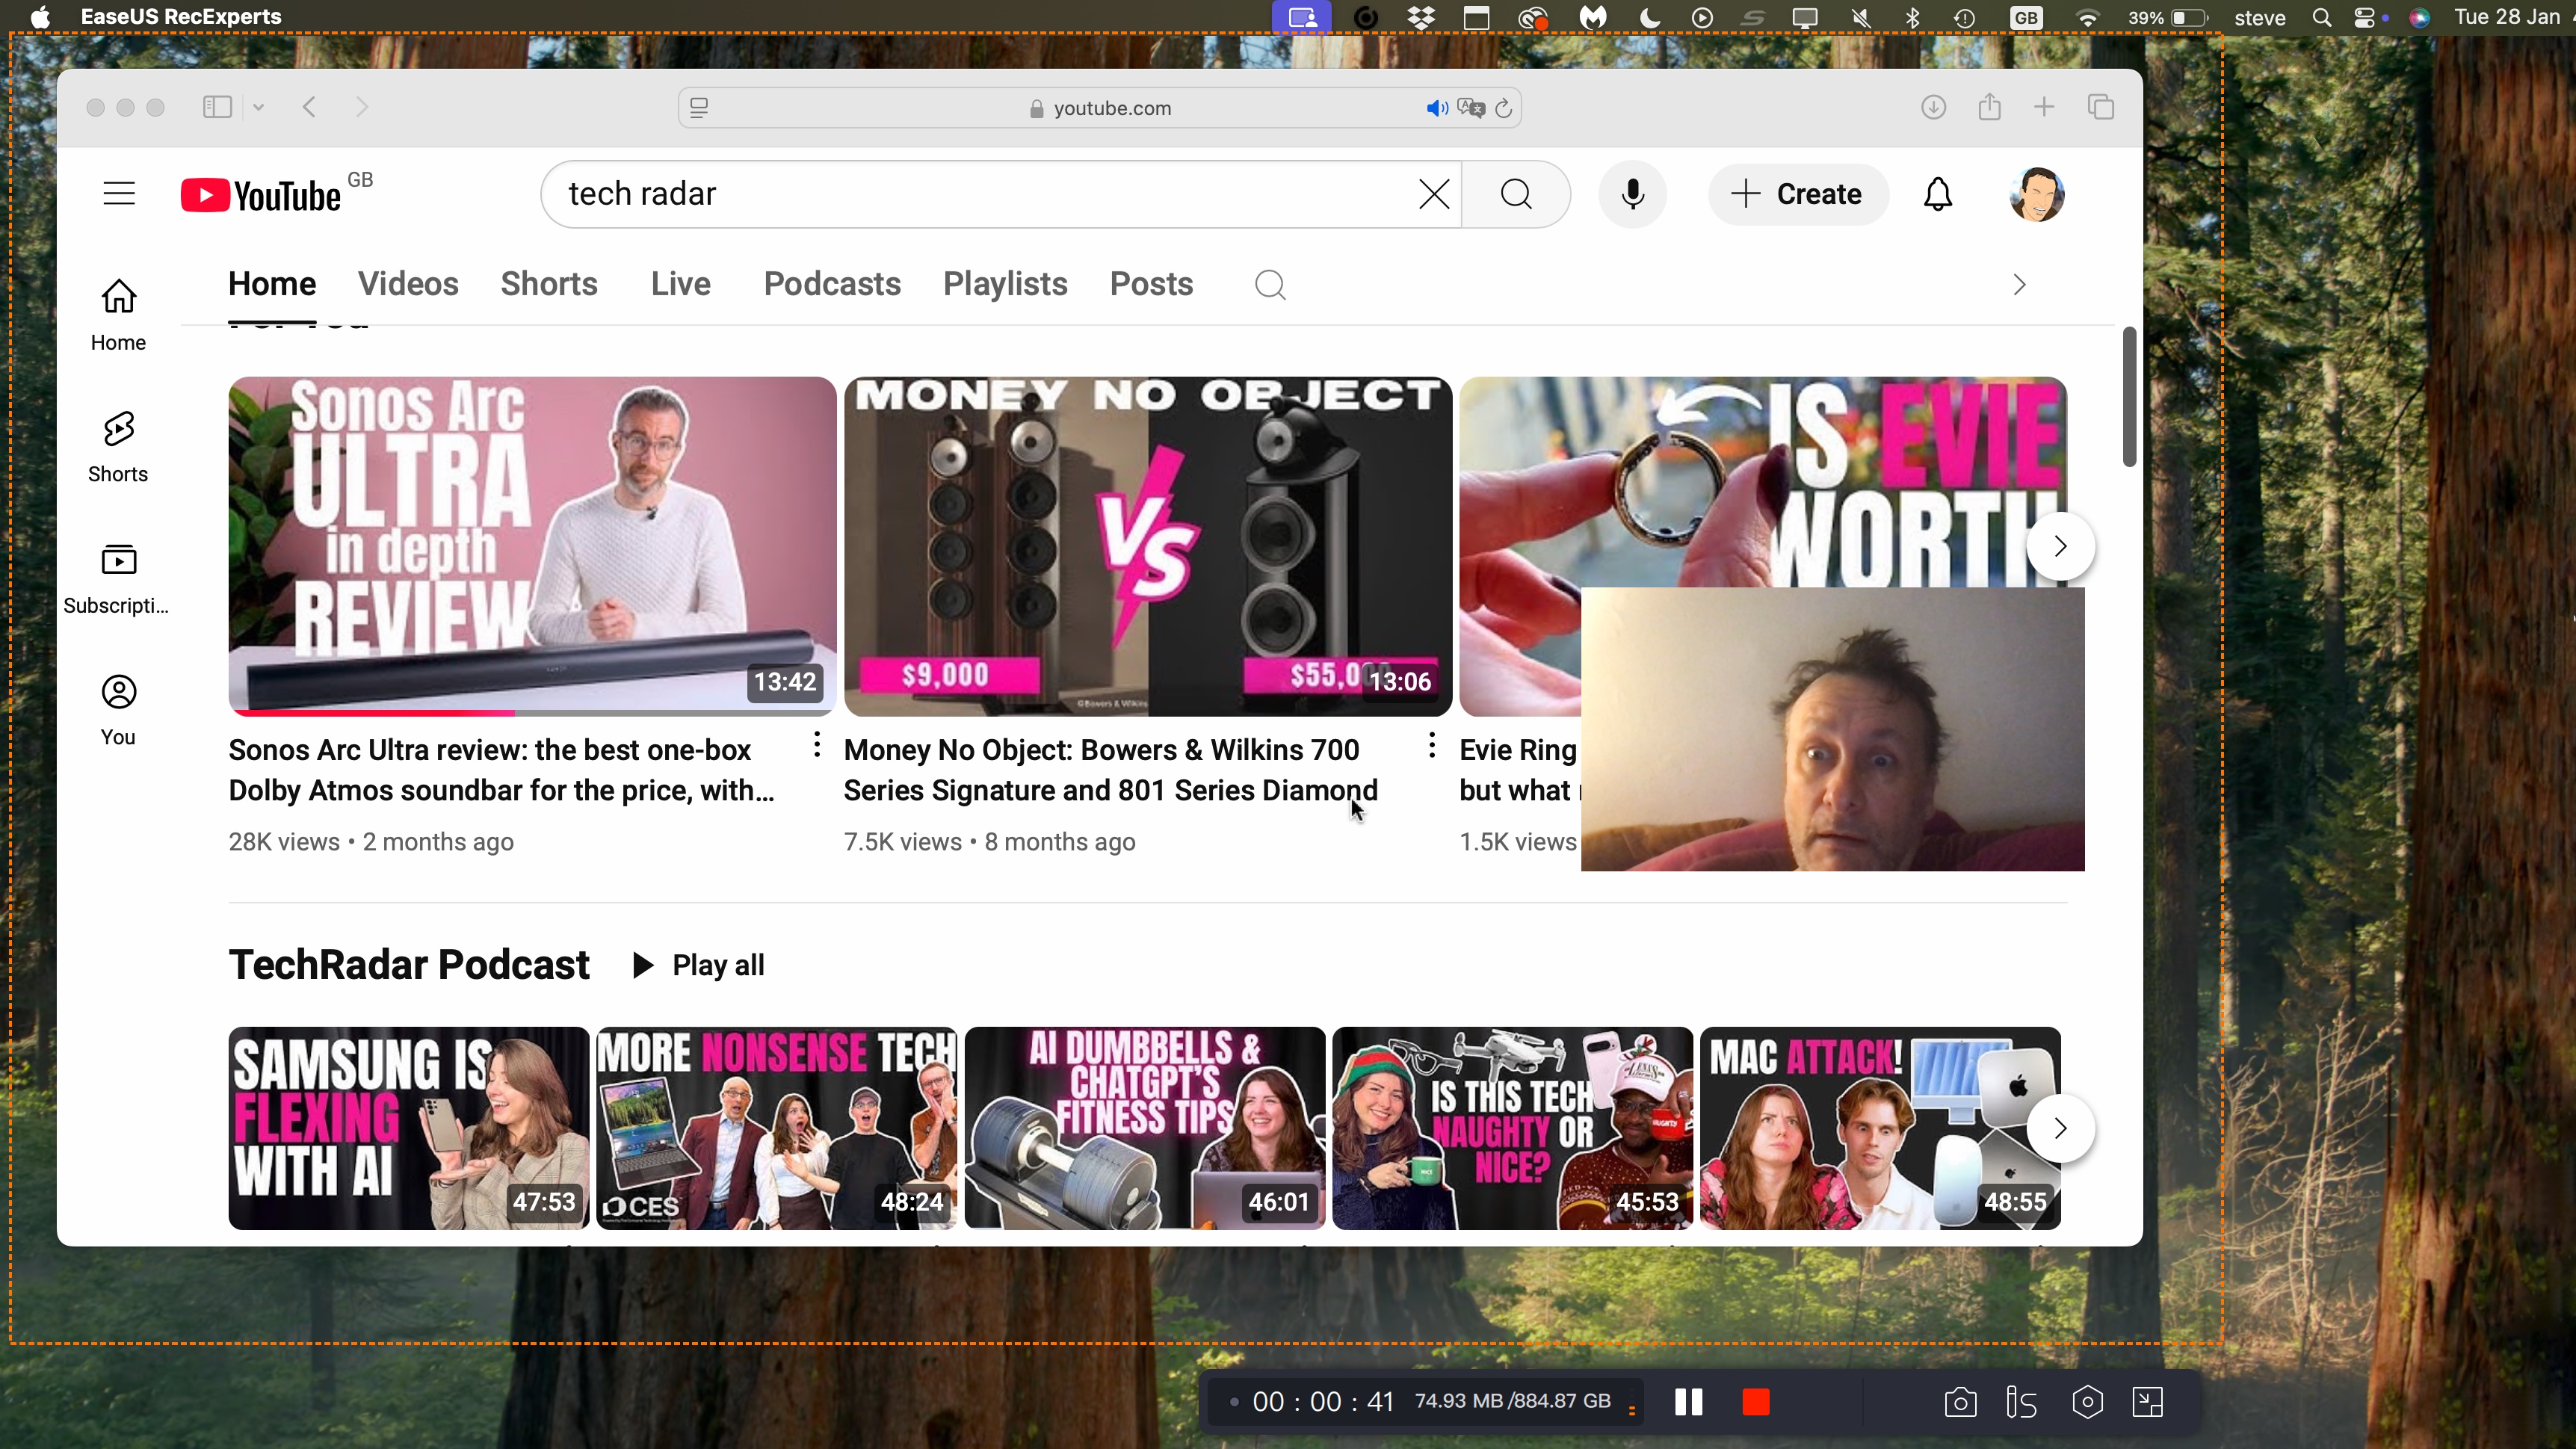
Task: Show more channel tabs with right chevron
Action: pyautogui.click(x=2019, y=285)
